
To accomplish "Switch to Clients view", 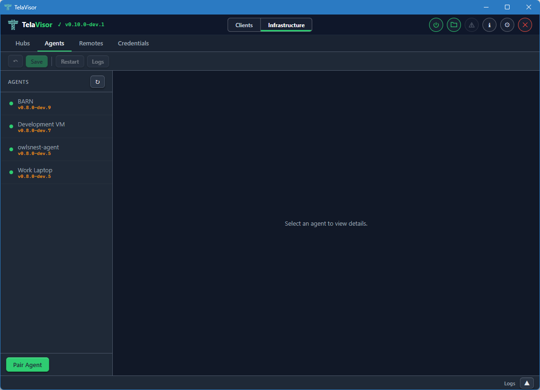I will coord(244,25).
